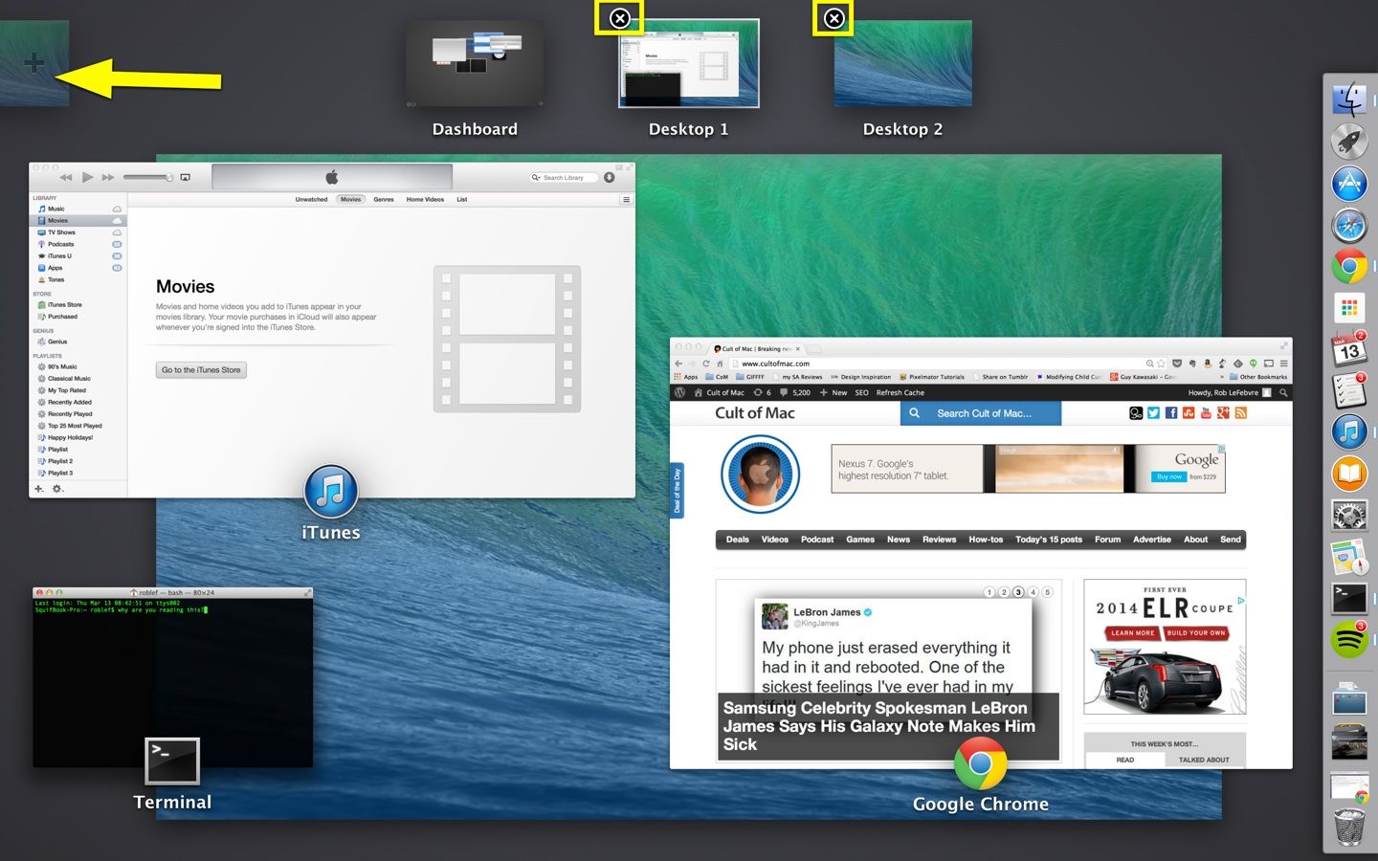Click the Go to the iTunes Store button
Screen dimensions: 1378x861
(x=201, y=370)
